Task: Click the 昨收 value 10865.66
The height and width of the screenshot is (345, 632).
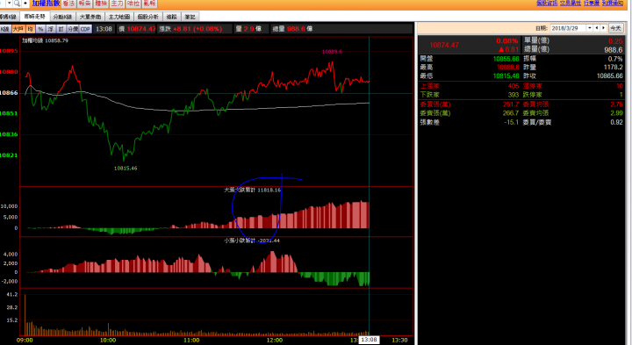Action: tap(609, 75)
